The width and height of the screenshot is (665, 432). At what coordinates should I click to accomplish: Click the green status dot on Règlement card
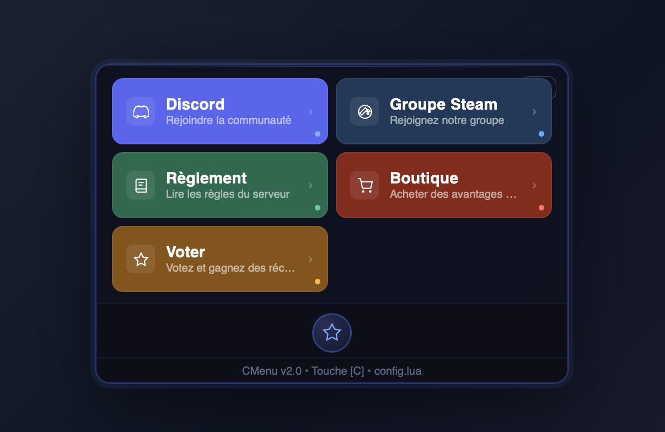coord(318,208)
